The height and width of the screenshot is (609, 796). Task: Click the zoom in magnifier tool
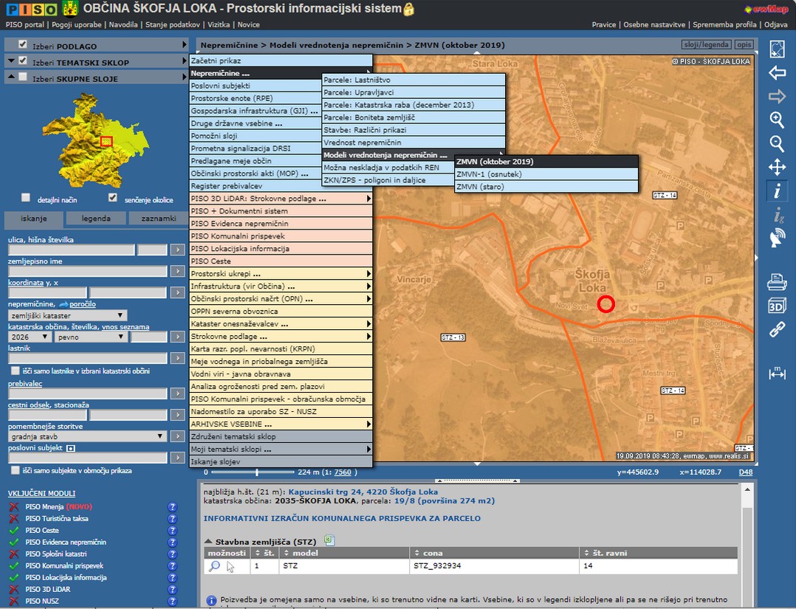(777, 120)
